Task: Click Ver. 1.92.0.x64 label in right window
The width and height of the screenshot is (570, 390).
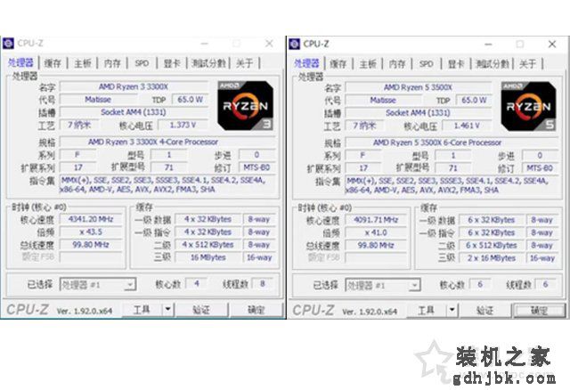Action: pyautogui.click(x=370, y=312)
